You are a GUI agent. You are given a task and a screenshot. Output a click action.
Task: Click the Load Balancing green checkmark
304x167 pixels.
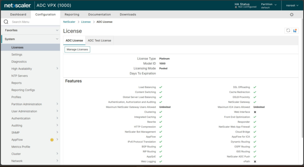point(161,87)
